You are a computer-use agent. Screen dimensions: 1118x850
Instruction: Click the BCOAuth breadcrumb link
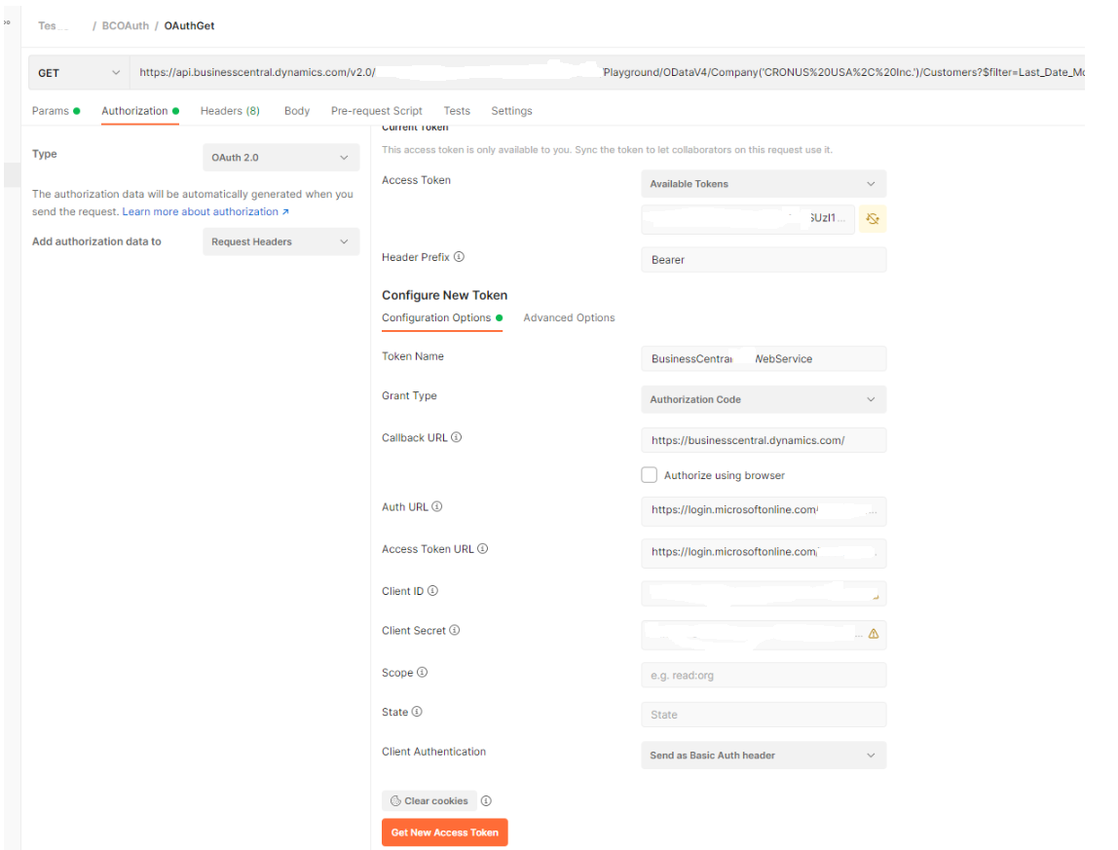(x=126, y=25)
